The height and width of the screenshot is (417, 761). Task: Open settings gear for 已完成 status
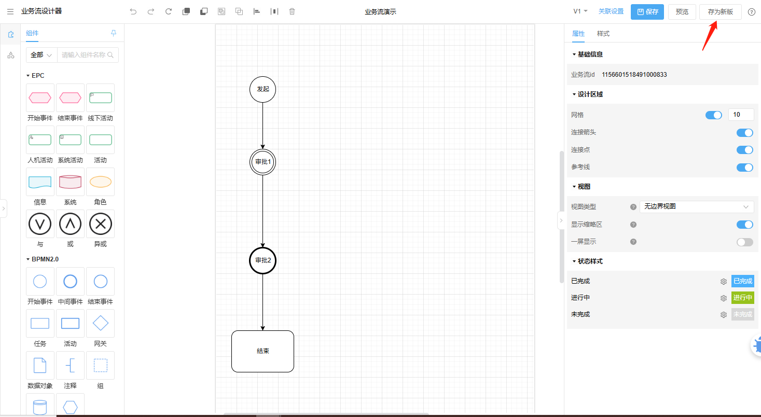click(x=724, y=281)
